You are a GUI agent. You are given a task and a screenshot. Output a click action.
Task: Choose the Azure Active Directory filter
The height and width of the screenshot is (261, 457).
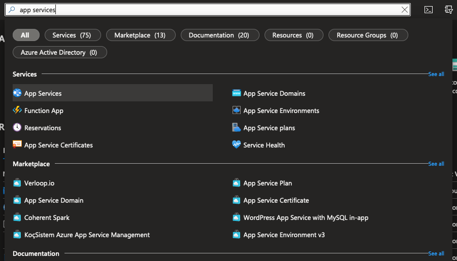tap(59, 52)
